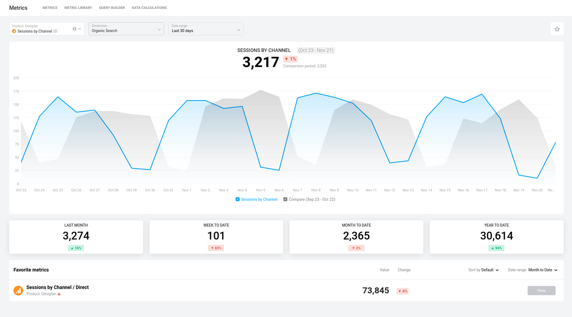Open the grid view icon next to metric name
This screenshot has height=317, width=572.
(x=55, y=31)
